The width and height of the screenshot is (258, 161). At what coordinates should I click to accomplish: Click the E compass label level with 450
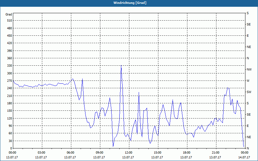pos(248,36)
